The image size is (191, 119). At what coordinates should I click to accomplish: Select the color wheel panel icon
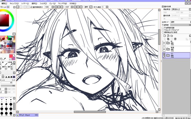tap(8, 7)
